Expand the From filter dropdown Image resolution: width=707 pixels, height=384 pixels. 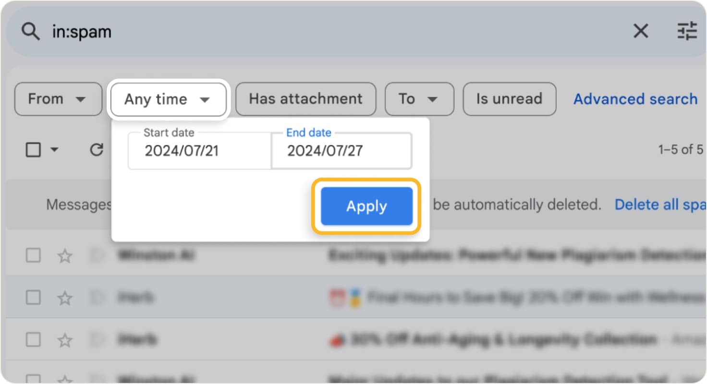tap(58, 99)
